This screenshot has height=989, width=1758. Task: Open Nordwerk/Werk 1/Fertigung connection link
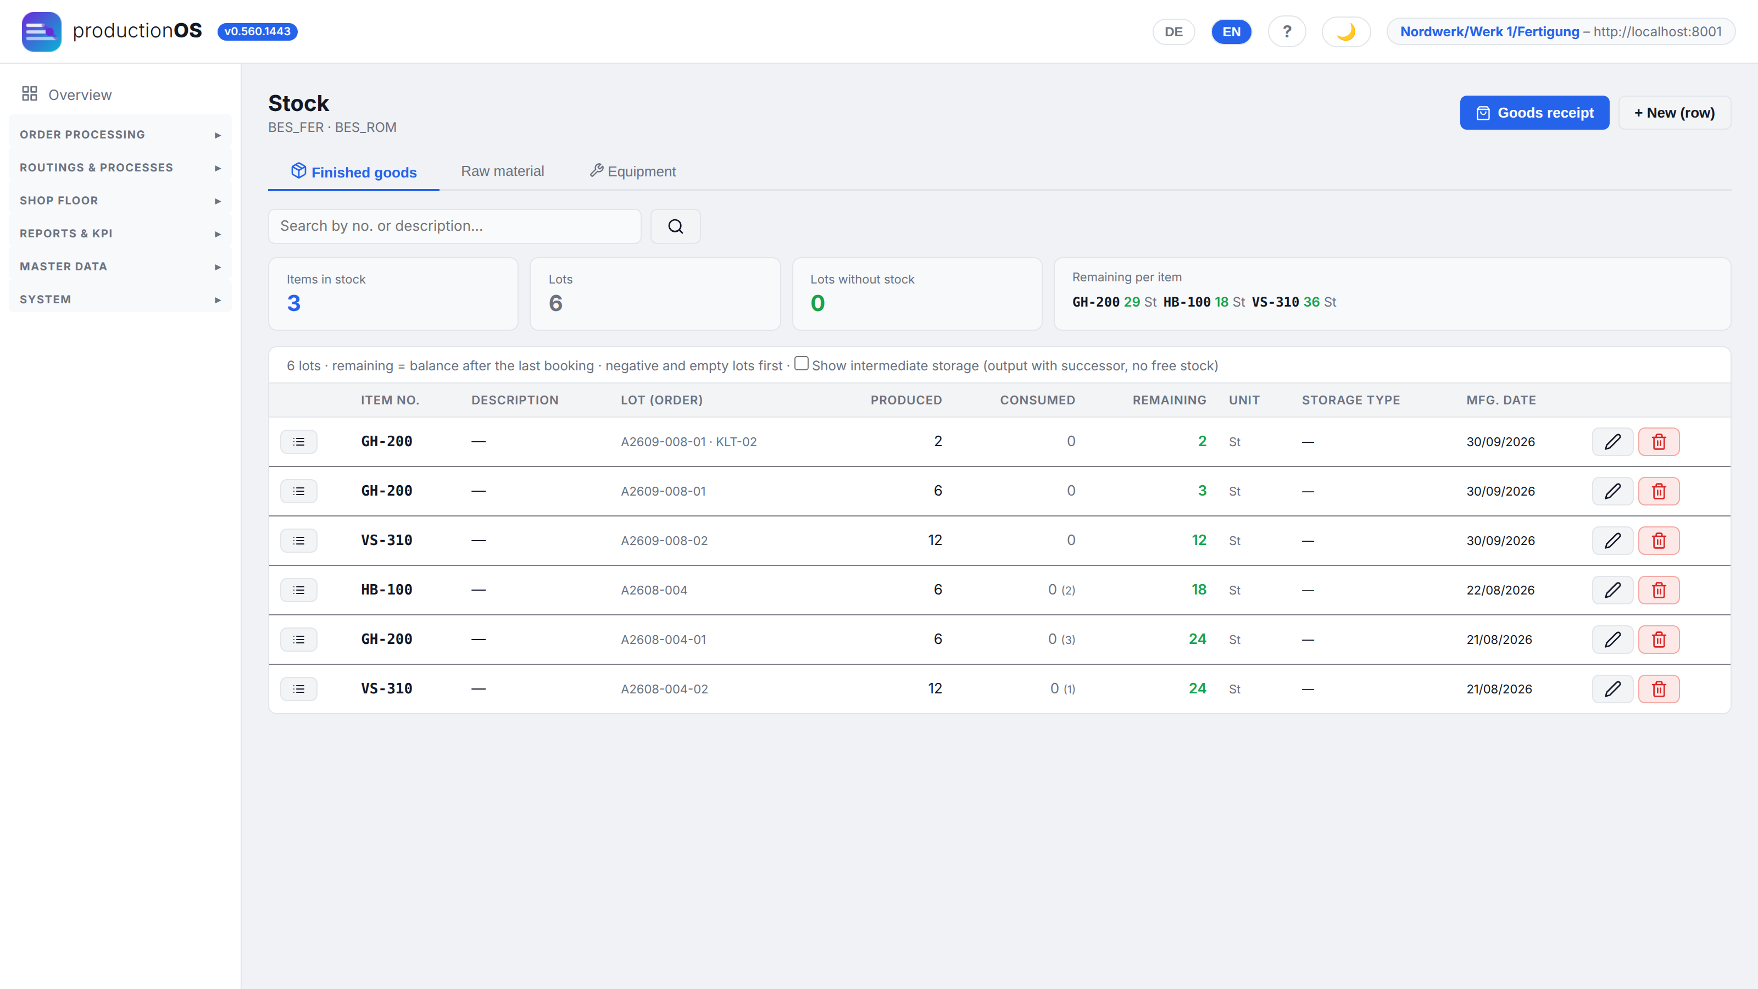pyautogui.click(x=1561, y=31)
